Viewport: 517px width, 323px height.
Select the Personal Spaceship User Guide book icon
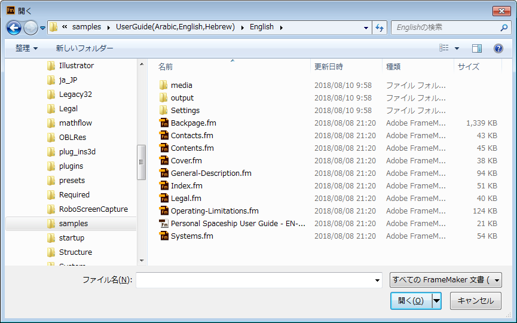coord(164,224)
